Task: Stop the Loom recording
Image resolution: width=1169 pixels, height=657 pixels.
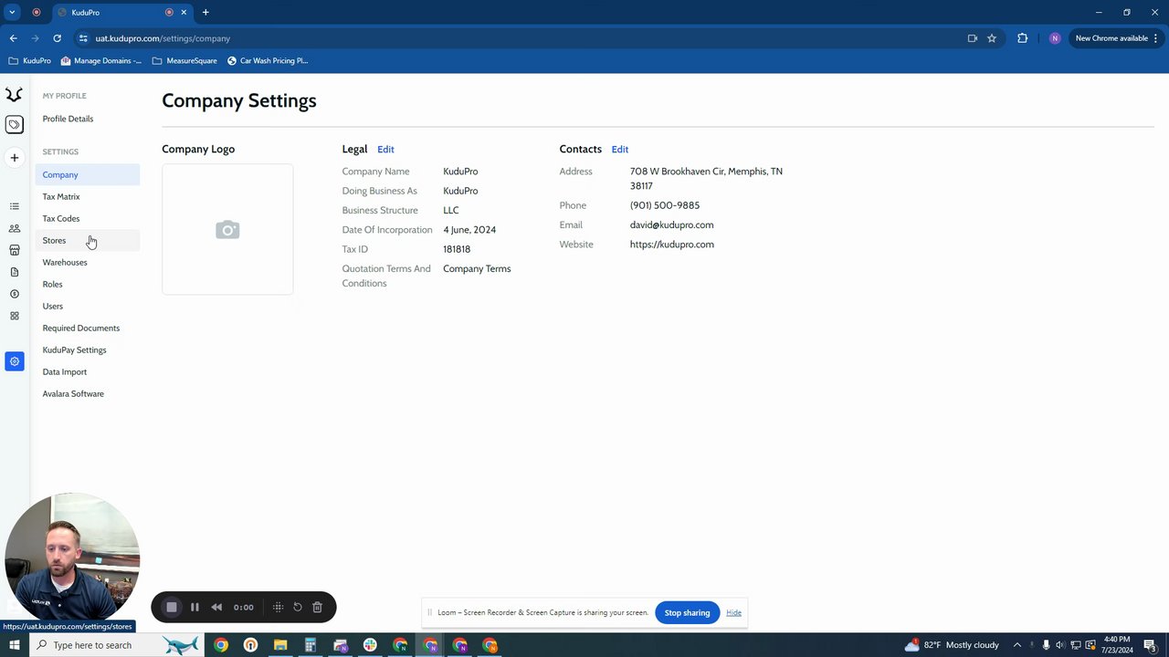Action: (x=172, y=607)
